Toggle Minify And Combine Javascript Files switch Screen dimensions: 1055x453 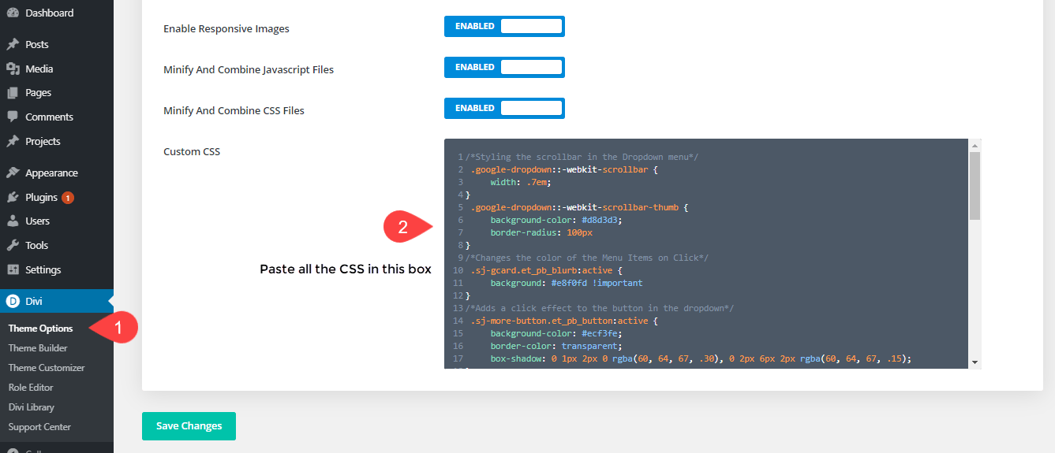point(504,67)
